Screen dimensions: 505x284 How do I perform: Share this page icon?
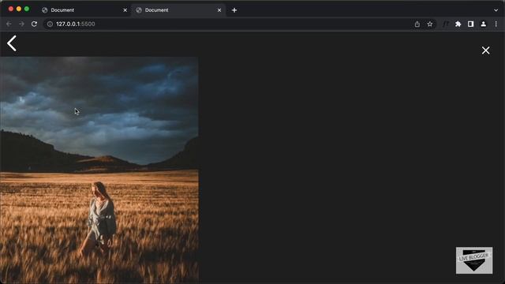[417, 24]
